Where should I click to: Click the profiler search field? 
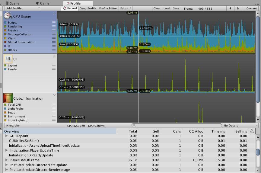pos(177,125)
